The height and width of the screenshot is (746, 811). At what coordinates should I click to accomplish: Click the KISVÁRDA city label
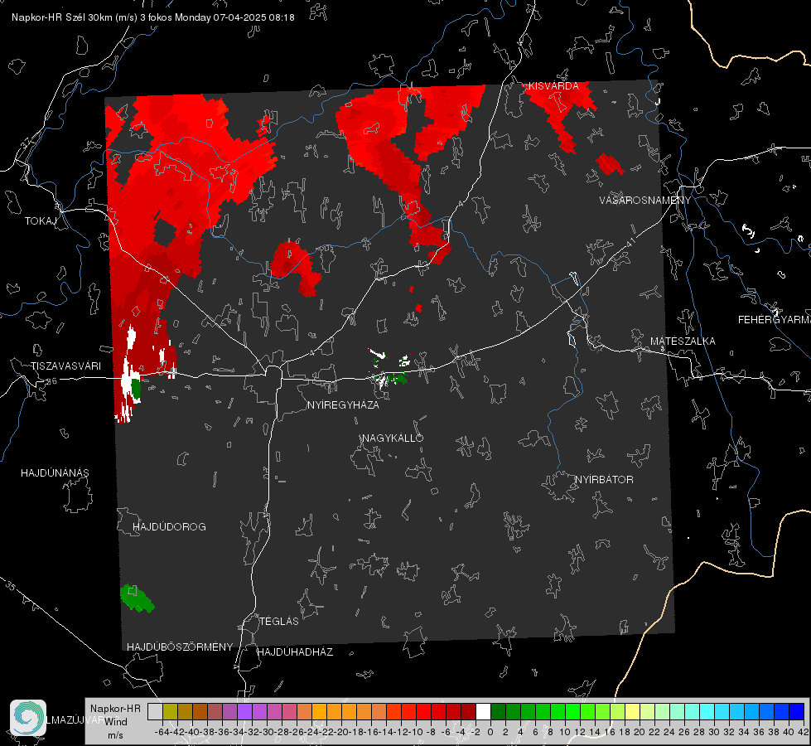(x=553, y=86)
